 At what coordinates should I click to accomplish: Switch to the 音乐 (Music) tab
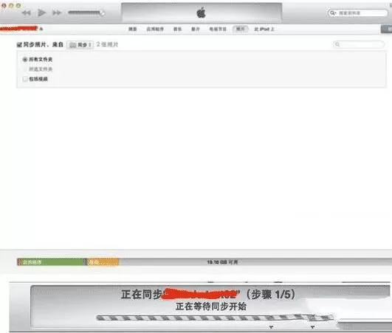[177, 29]
